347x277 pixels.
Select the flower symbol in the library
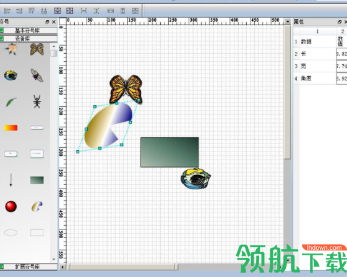[x=11, y=49]
